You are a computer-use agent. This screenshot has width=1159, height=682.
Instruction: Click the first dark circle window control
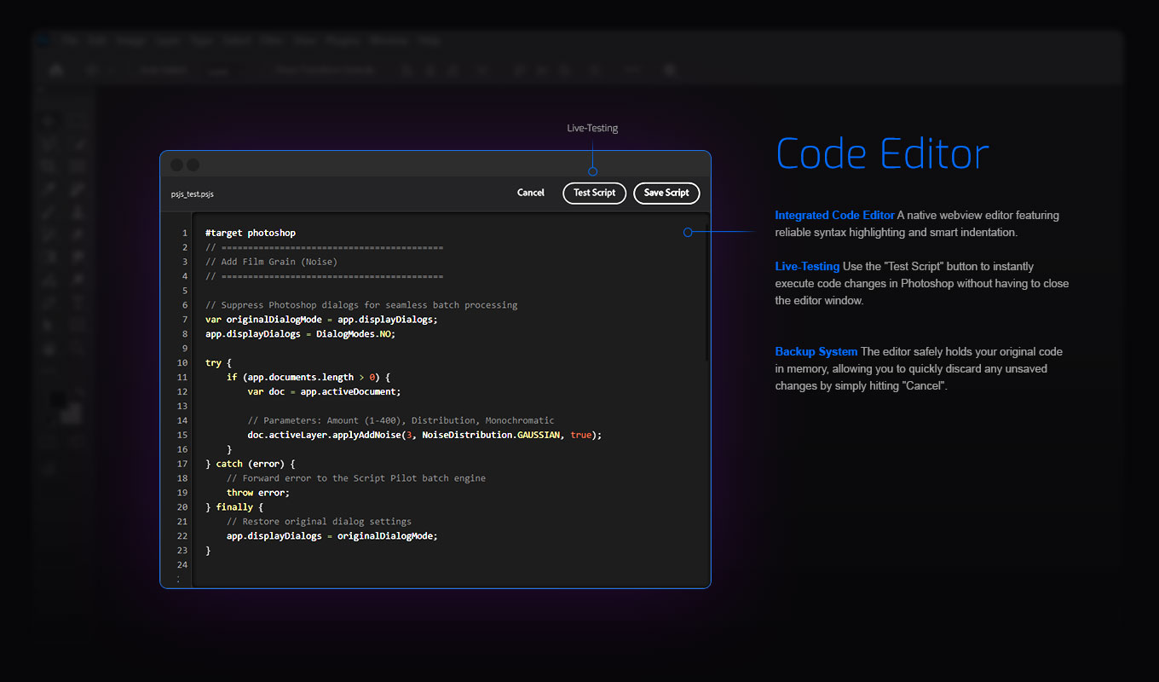(x=177, y=165)
